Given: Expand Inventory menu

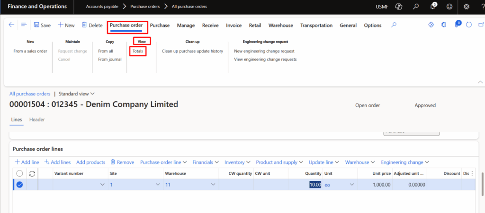Looking at the screenshot, I should 238,162.
